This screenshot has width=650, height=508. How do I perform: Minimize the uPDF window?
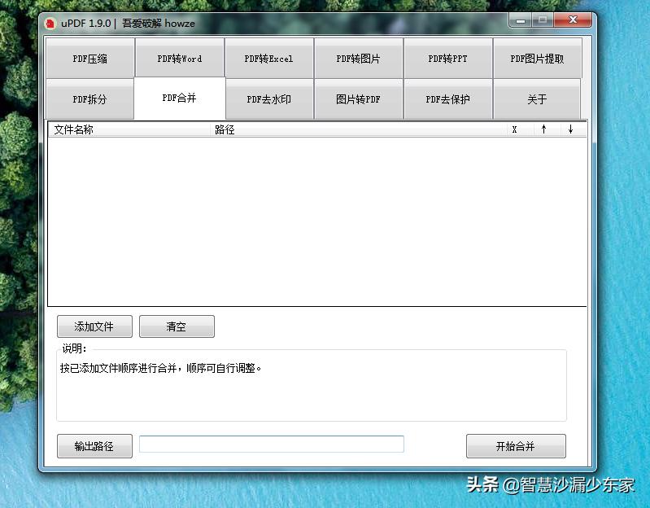click(x=521, y=20)
